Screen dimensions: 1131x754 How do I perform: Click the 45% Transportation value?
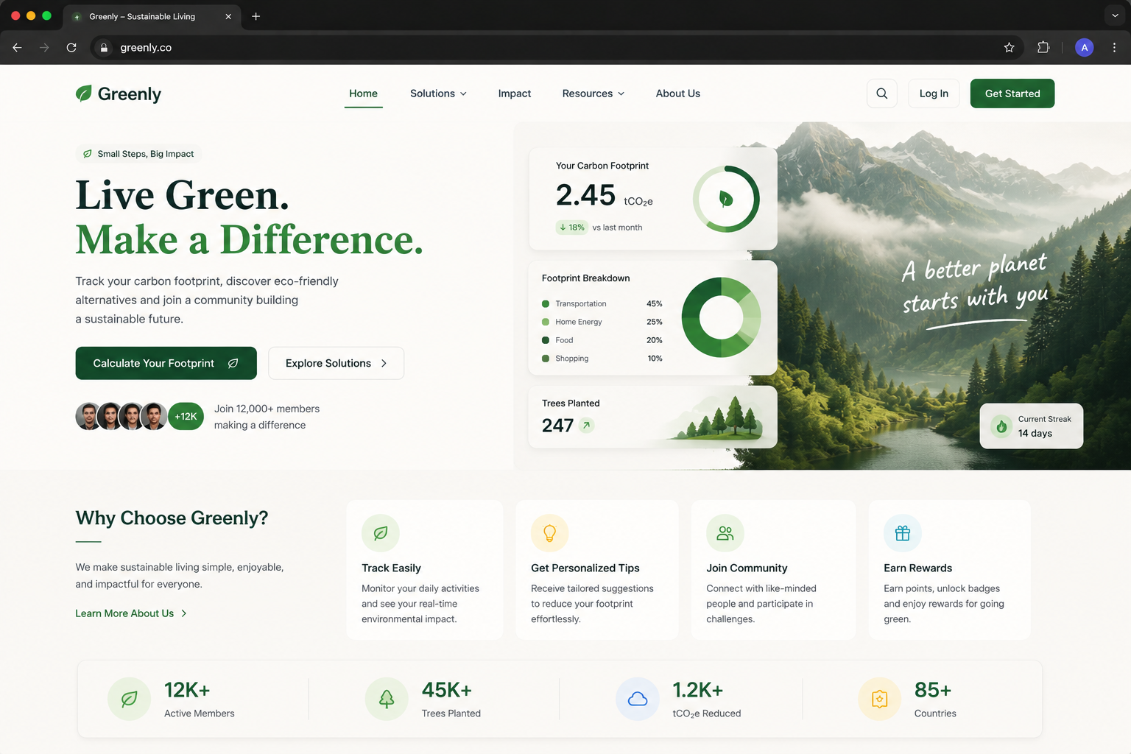tap(654, 303)
